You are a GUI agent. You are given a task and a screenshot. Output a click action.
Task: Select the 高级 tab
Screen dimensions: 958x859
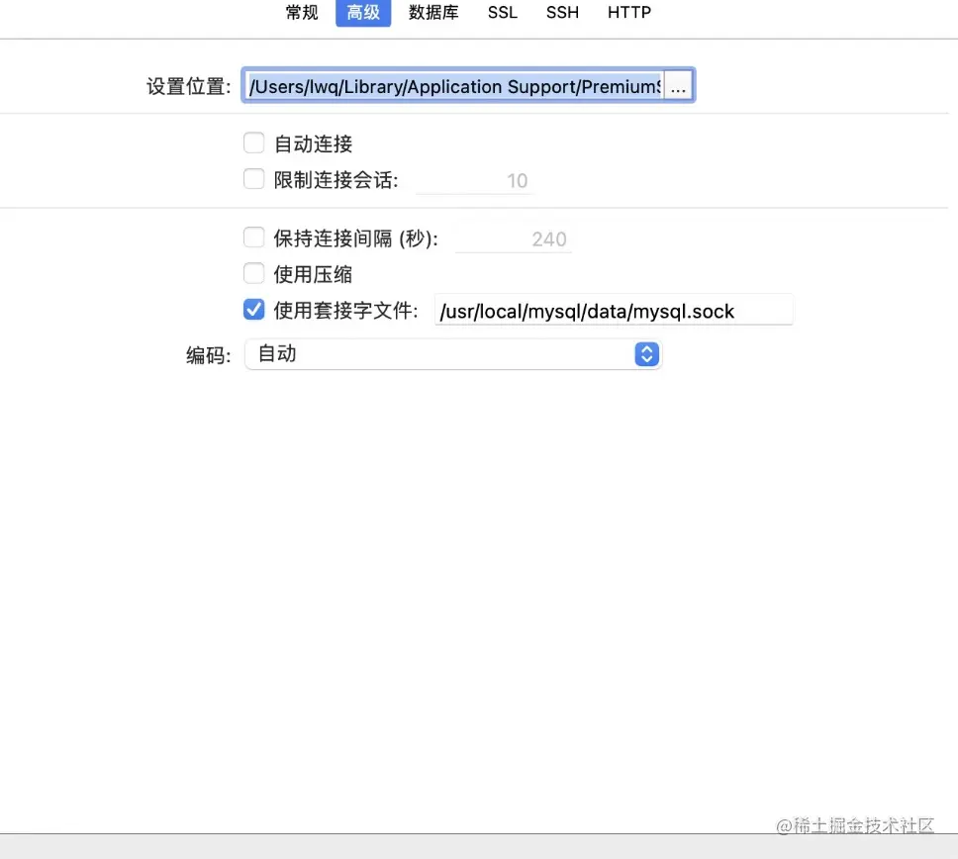(363, 12)
